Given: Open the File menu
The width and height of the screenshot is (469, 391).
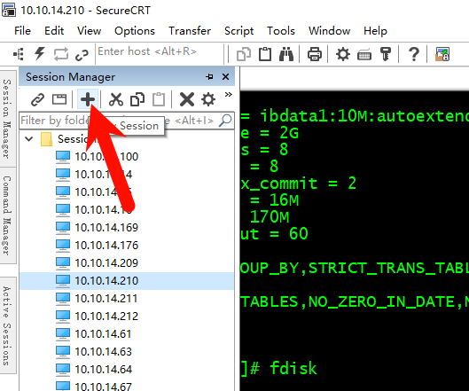Looking at the screenshot, I should 22,31.
